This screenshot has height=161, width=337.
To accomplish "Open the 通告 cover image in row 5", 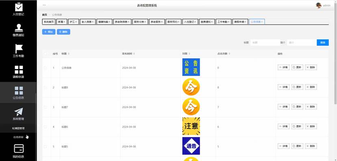I will tap(191, 146).
